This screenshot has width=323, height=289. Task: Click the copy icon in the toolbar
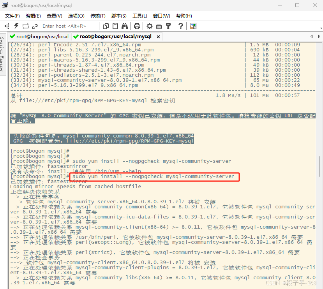tap(106, 26)
